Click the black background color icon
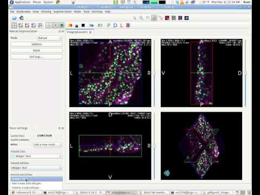Screen dimensions: 260x195 coord(83,25)
